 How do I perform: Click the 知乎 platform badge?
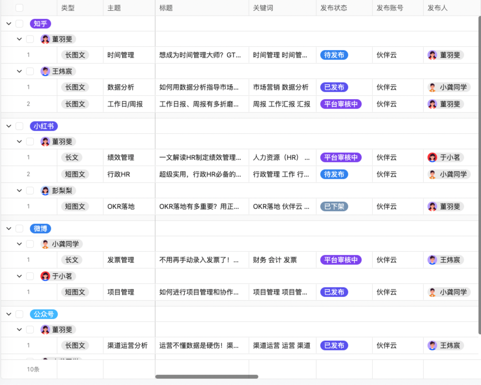pos(40,23)
